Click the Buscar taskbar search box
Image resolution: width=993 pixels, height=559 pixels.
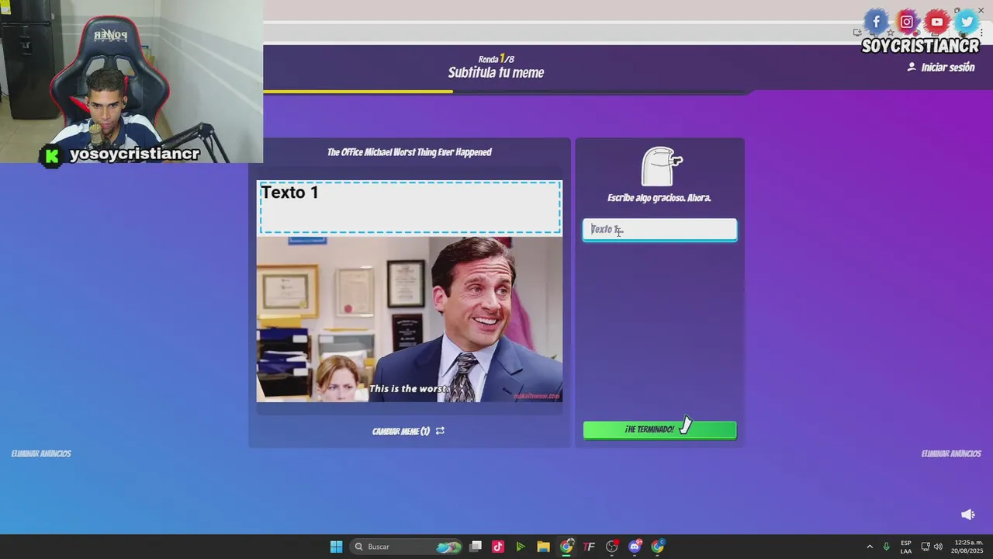(407, 547)
